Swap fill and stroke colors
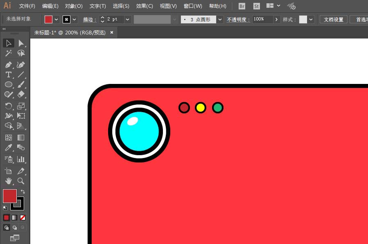The width and height of the screenshot is (368, 244). point(23,192)
